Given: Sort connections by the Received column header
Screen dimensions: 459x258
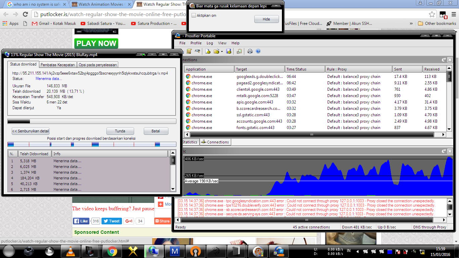Looking at the screenshot, I should [434, 69].
